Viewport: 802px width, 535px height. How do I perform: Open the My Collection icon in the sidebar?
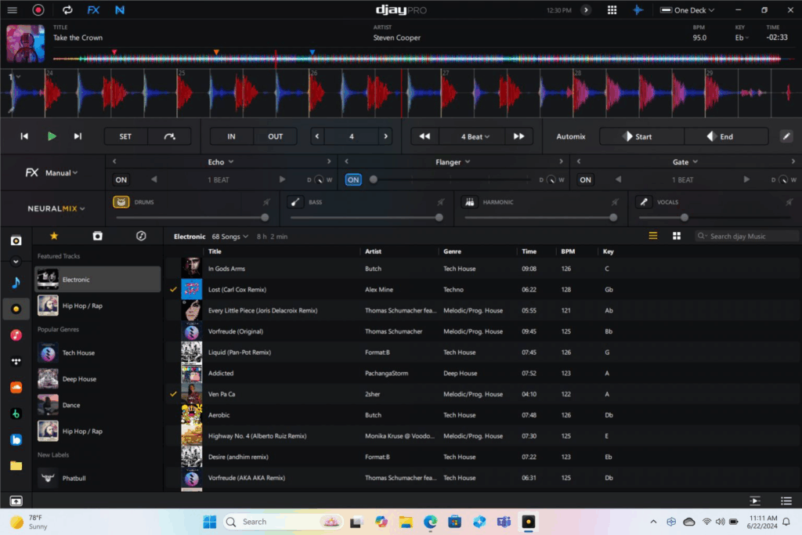point(16,240)
